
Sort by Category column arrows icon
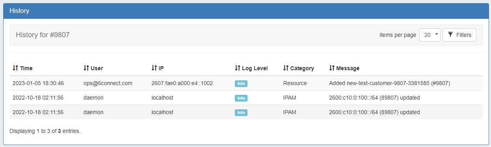286,68
